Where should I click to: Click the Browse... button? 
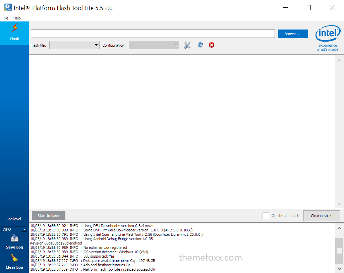click(x=293, y=34)
